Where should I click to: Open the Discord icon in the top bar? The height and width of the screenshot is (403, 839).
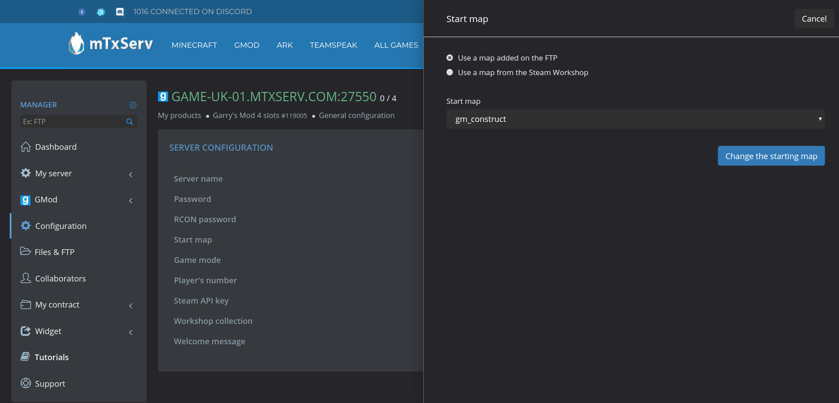point(120,12)
